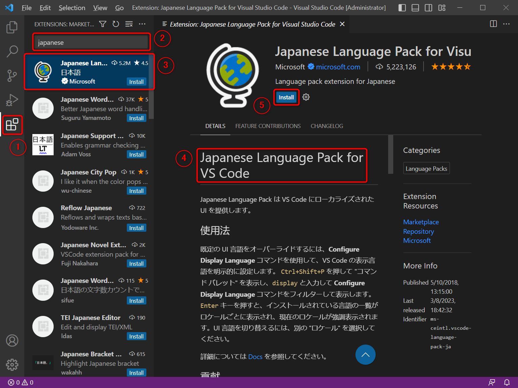Open the Microsoft resource link
The height and width of the screenshot is (388, 518).
tap(417, 240)
